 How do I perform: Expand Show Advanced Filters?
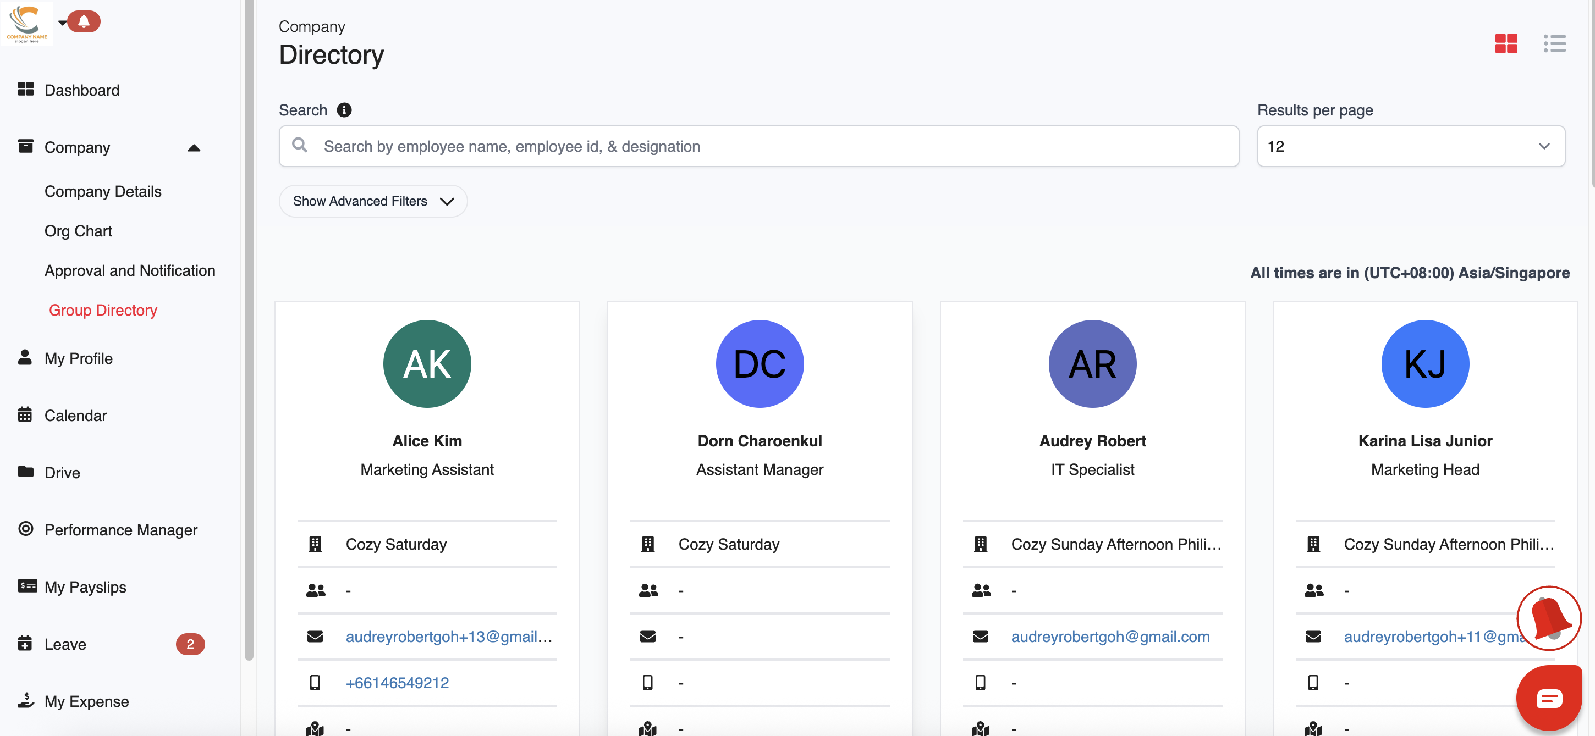coord(373,201)
